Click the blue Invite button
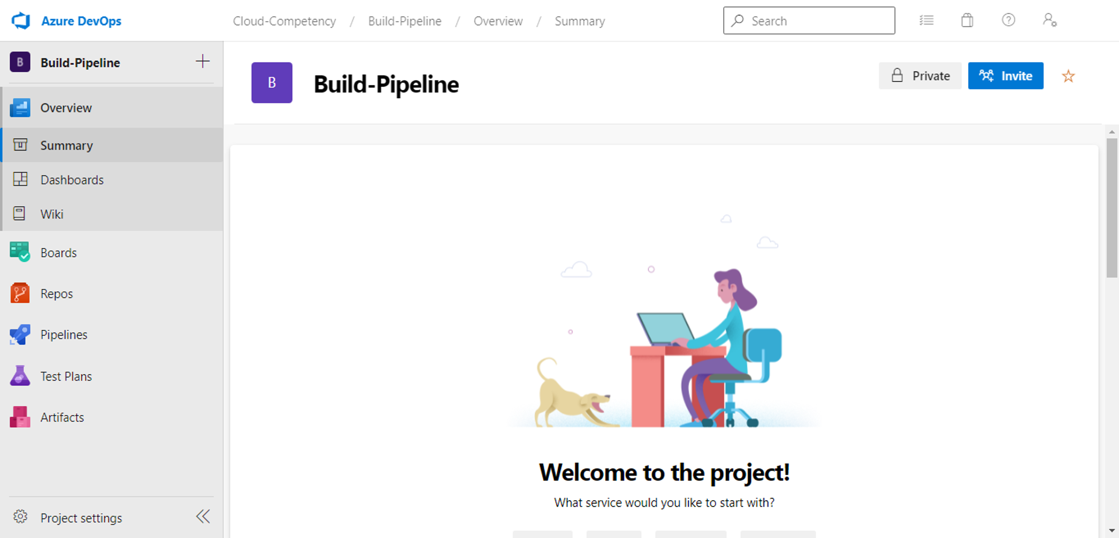 1005,76
